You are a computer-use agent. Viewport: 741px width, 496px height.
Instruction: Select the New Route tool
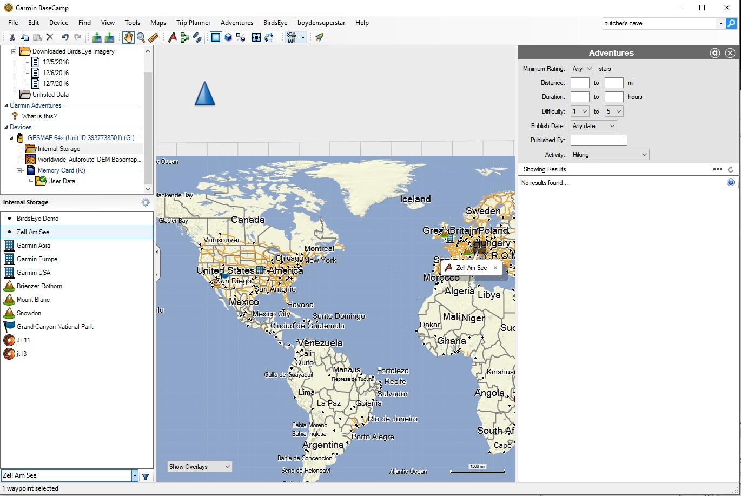pos(185,37)
